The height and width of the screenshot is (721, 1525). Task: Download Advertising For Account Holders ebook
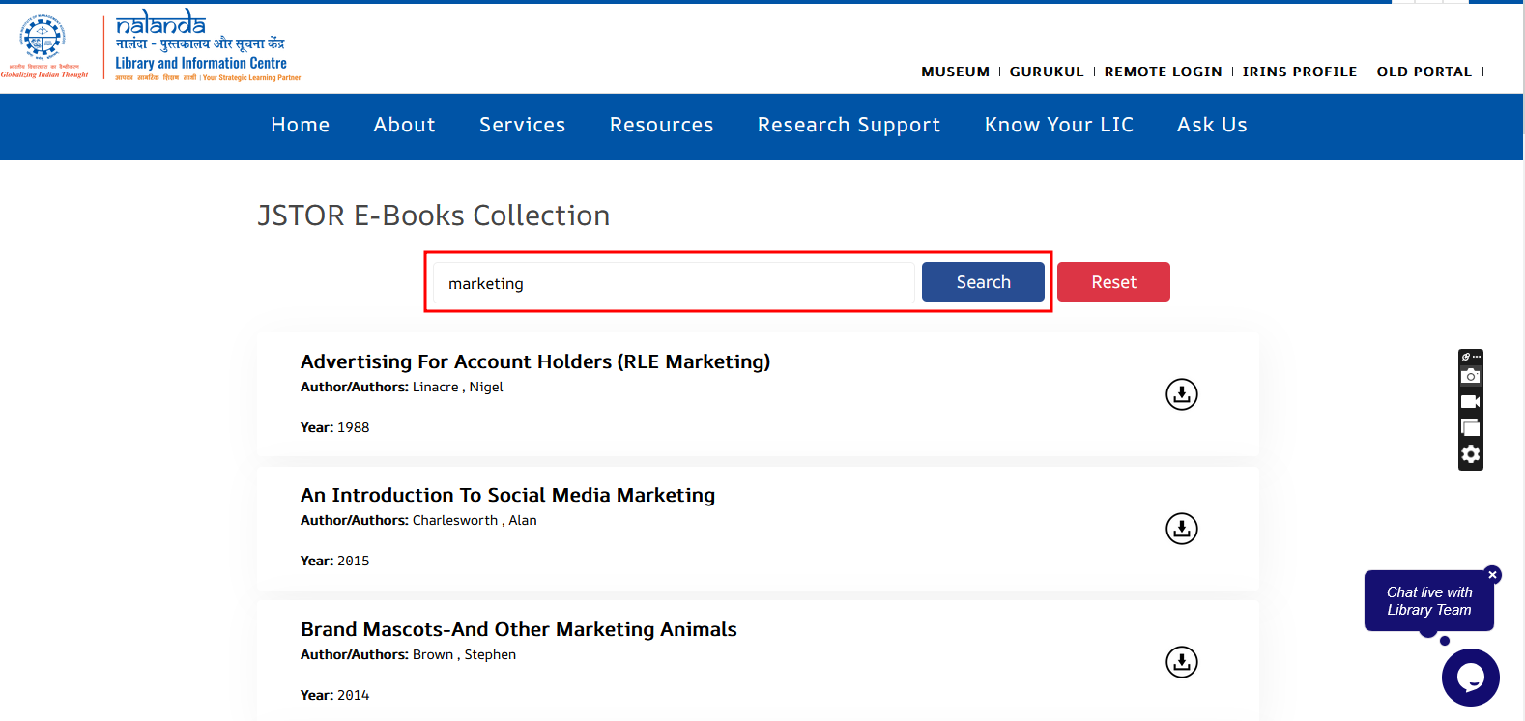point(1181,394)
